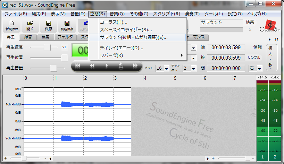The width and height of the screenshot is (284, 164).
Task: Click the サンプル button
Action: coord(254,58)
